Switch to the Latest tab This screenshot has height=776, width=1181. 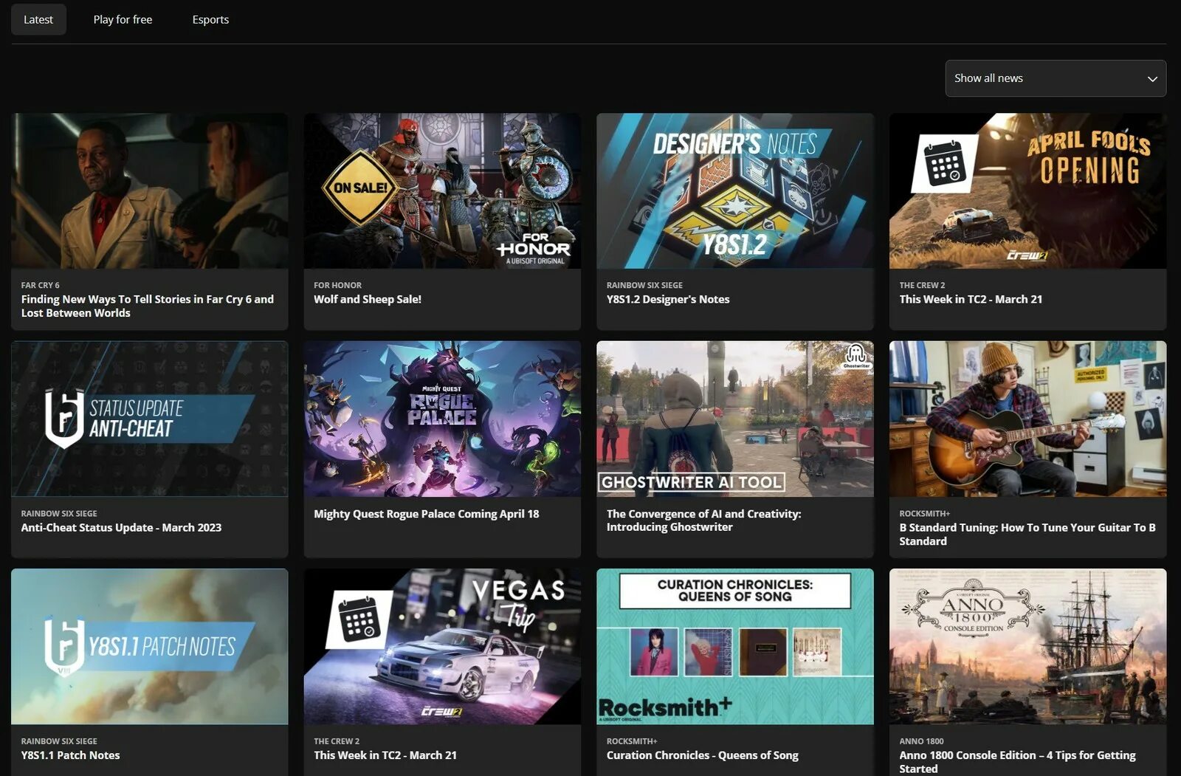pos(38,19)
